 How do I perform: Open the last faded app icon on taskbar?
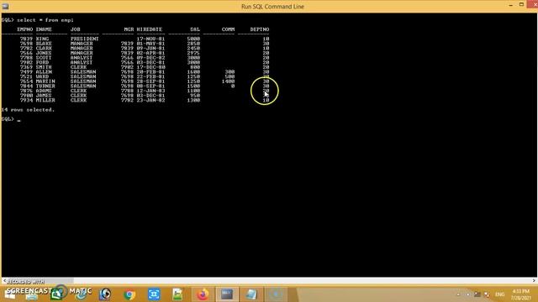[276, 294]
